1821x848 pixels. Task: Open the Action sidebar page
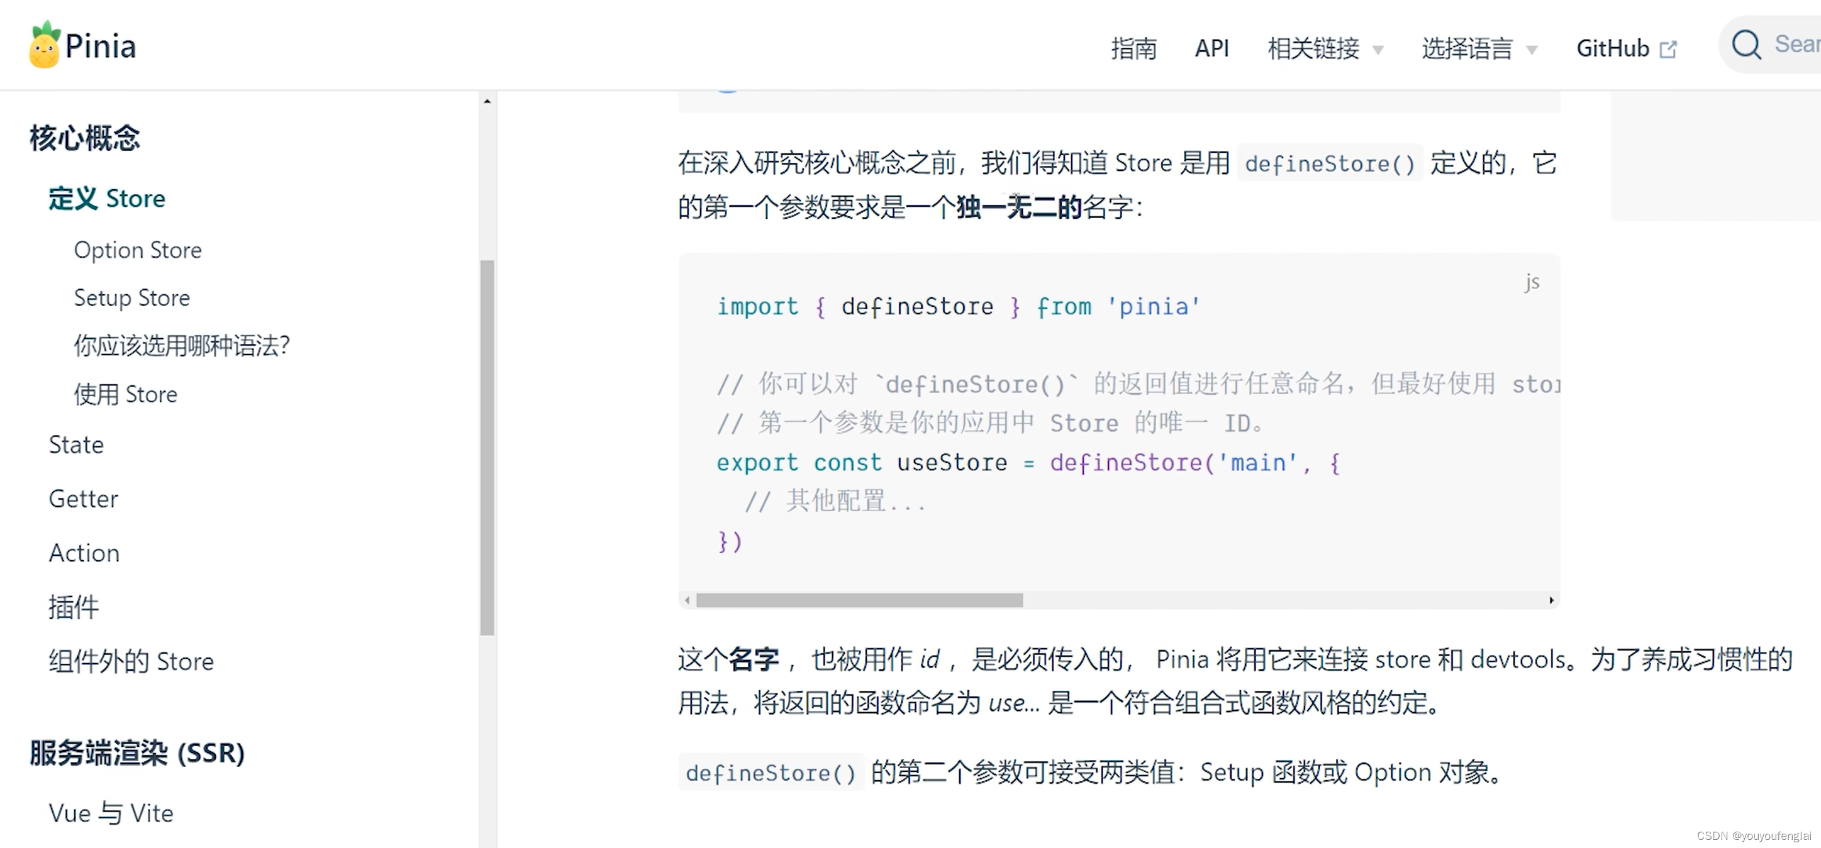[x=84, y=553]
